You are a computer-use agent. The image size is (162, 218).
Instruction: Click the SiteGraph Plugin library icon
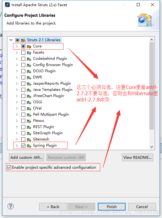pyautogui.click(x=29, y=133)
